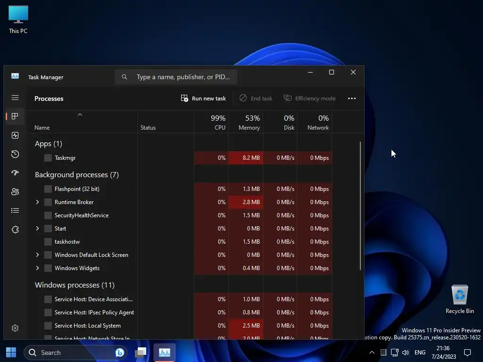The width and height of the screenshot is (483, 362).
Task: Select the Windows processes (11) header
Action: (x=75, y=285)
